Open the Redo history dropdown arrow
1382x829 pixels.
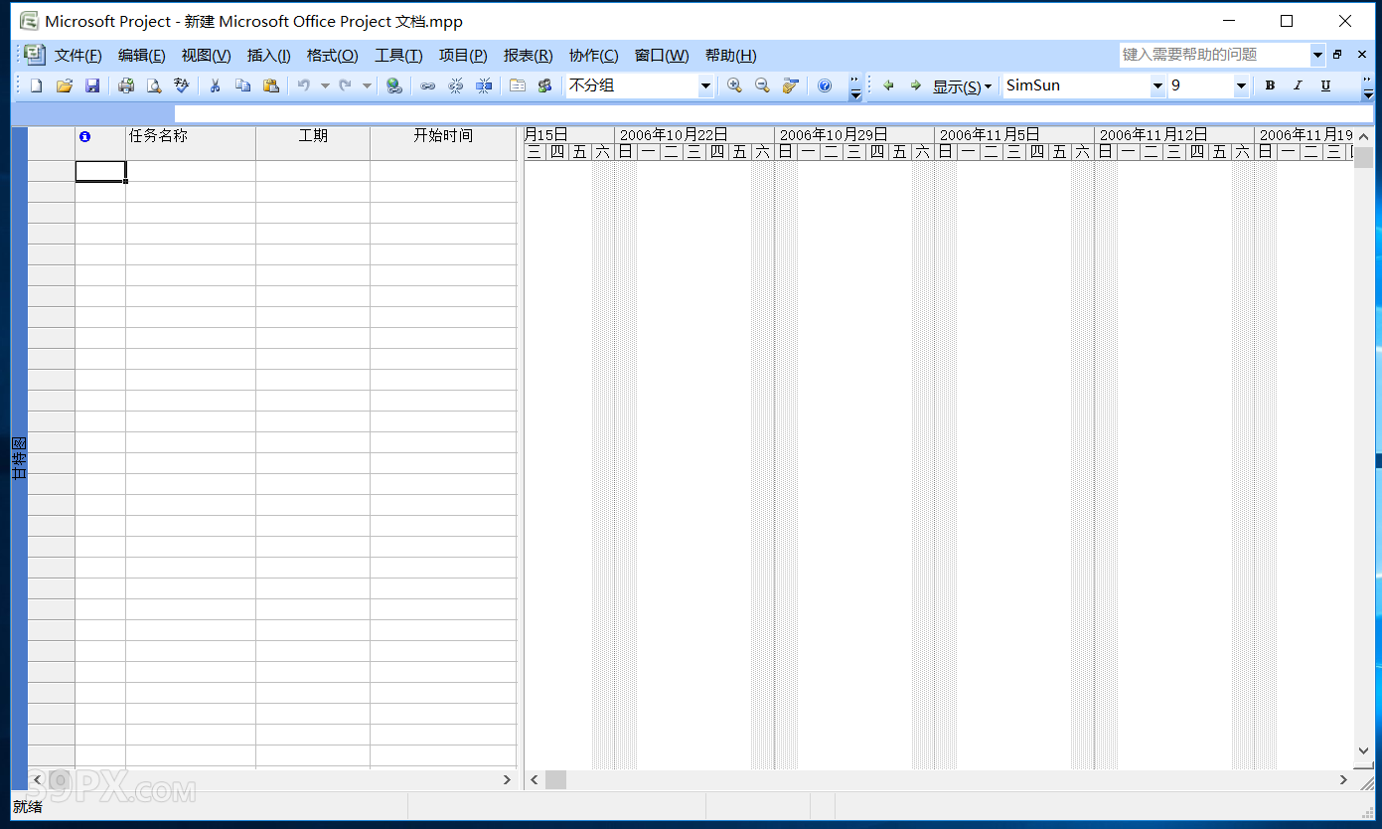click(367, 86)
